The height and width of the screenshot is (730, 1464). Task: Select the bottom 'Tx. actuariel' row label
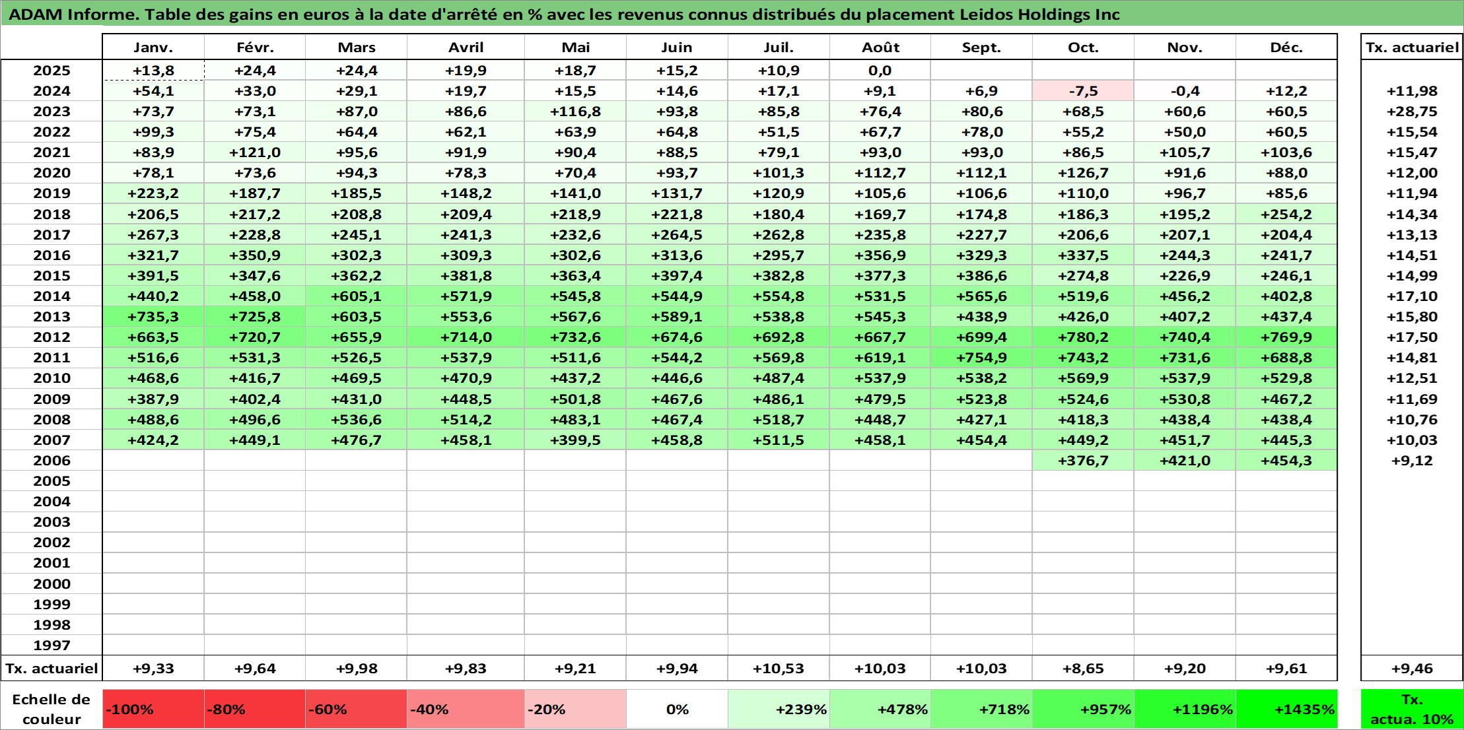point(52,669)
